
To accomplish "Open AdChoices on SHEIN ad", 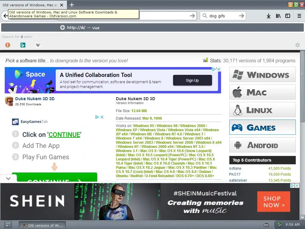I will click(x=292, y=185).
